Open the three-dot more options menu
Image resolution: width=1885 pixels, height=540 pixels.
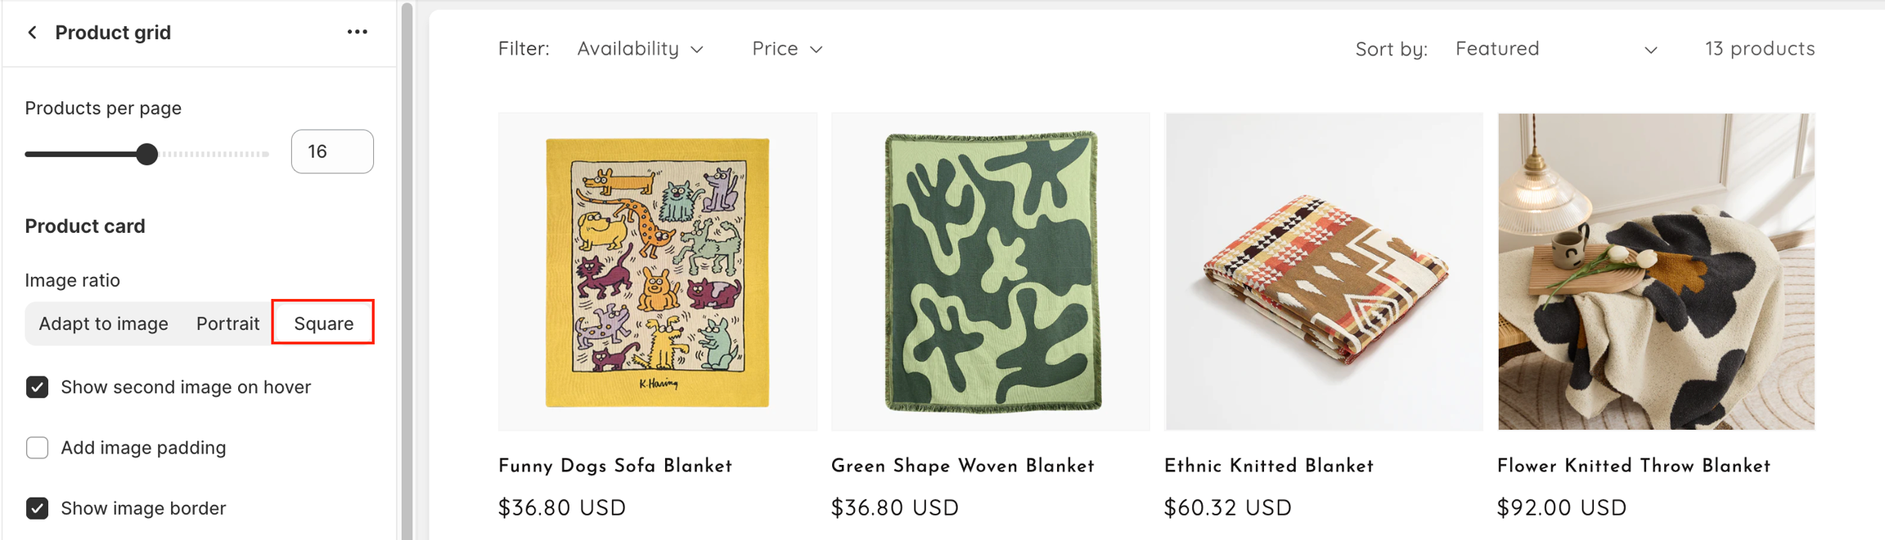(357, 32)
